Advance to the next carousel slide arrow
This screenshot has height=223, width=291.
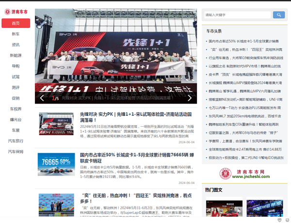click(x=190, y=98)
